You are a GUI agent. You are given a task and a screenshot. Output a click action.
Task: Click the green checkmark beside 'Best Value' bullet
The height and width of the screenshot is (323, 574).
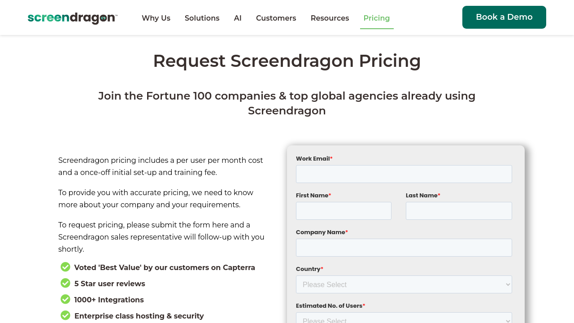click(x=65, y=267)
